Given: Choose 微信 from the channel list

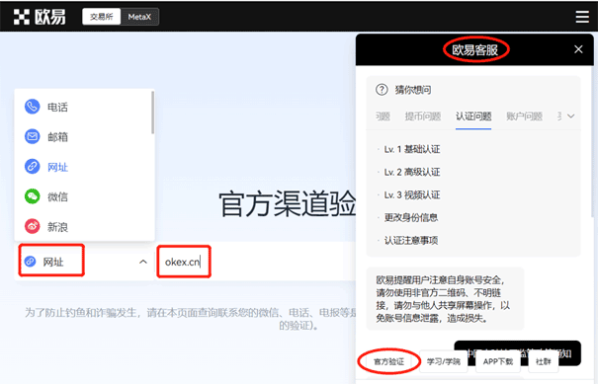Looking at the screenshot, I should pyautogui.click(x=84, y=196).
